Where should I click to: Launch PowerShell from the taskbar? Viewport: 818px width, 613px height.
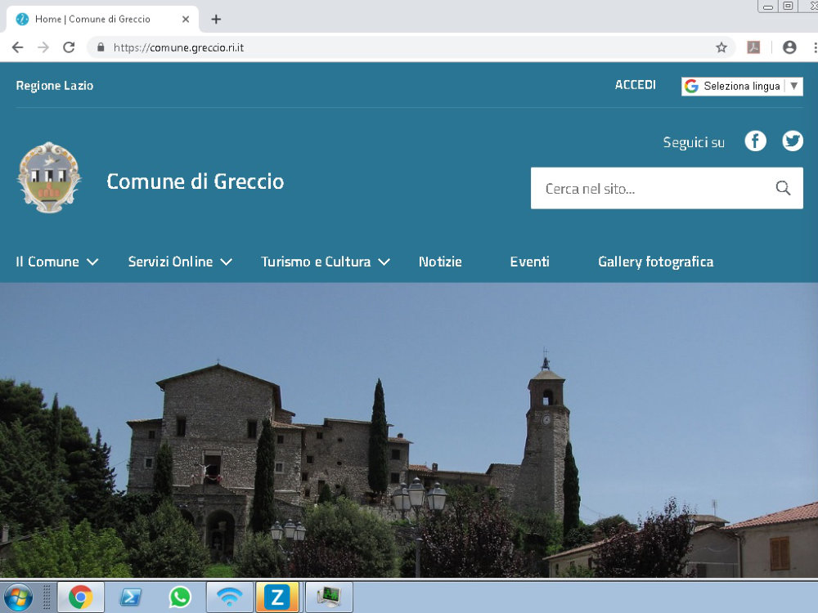pos(130,597)
